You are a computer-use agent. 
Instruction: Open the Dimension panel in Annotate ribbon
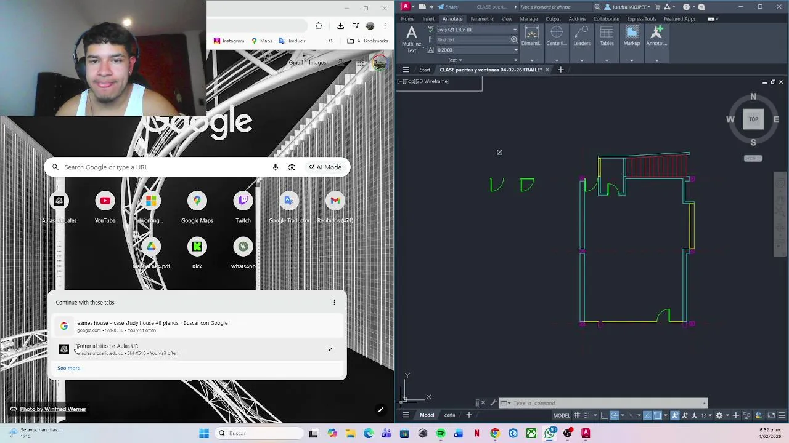coord(531,36)
